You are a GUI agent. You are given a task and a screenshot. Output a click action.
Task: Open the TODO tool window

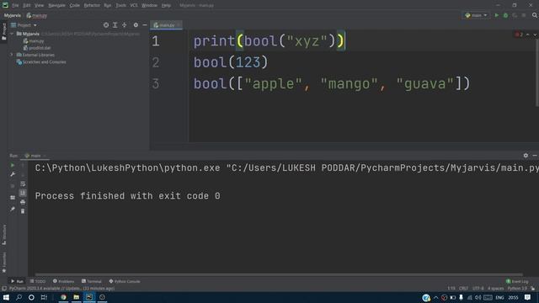(x=38, y=281)
